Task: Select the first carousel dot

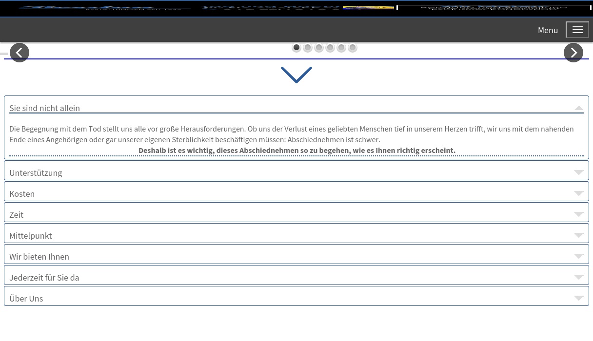Action: (x=296, y=48)
